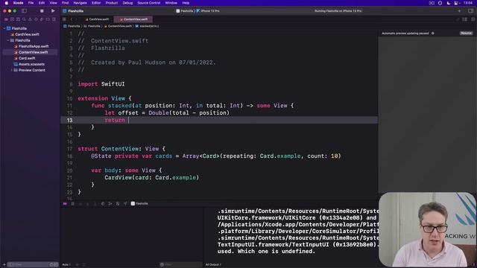Click the ContentView.swift breadcrumb item
This screenshot has height=268, width=477.
118,26
